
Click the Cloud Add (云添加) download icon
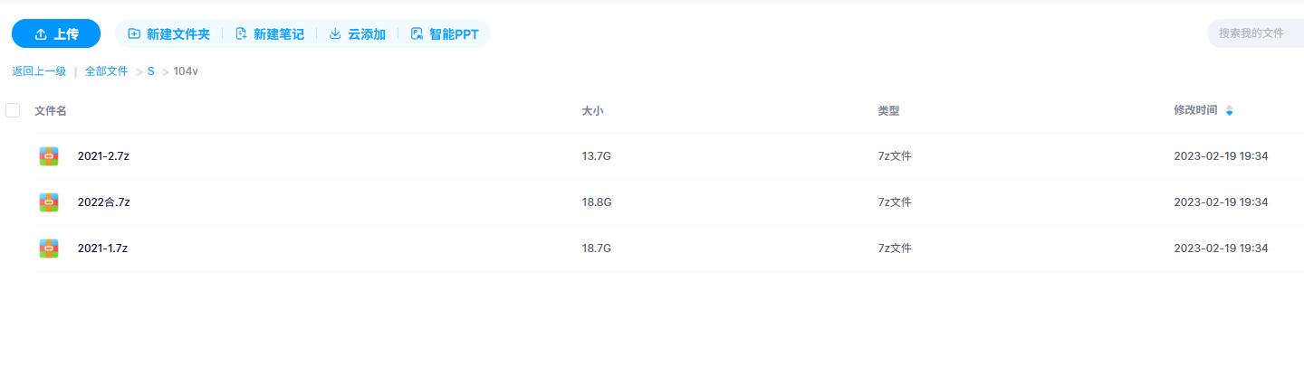[335, 34]
